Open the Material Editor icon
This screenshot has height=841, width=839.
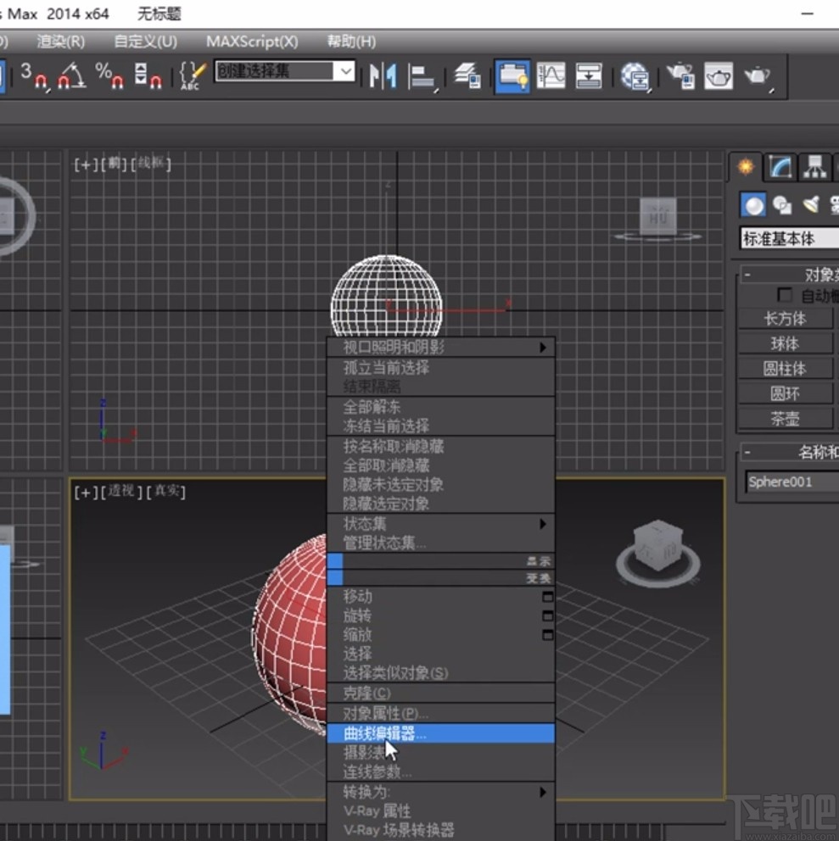pyautogui.click(x=635, y=75)
